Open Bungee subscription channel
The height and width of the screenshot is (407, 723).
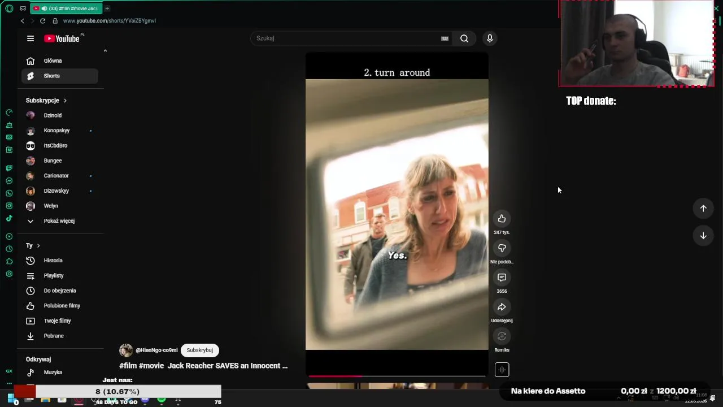pos(60,161)
